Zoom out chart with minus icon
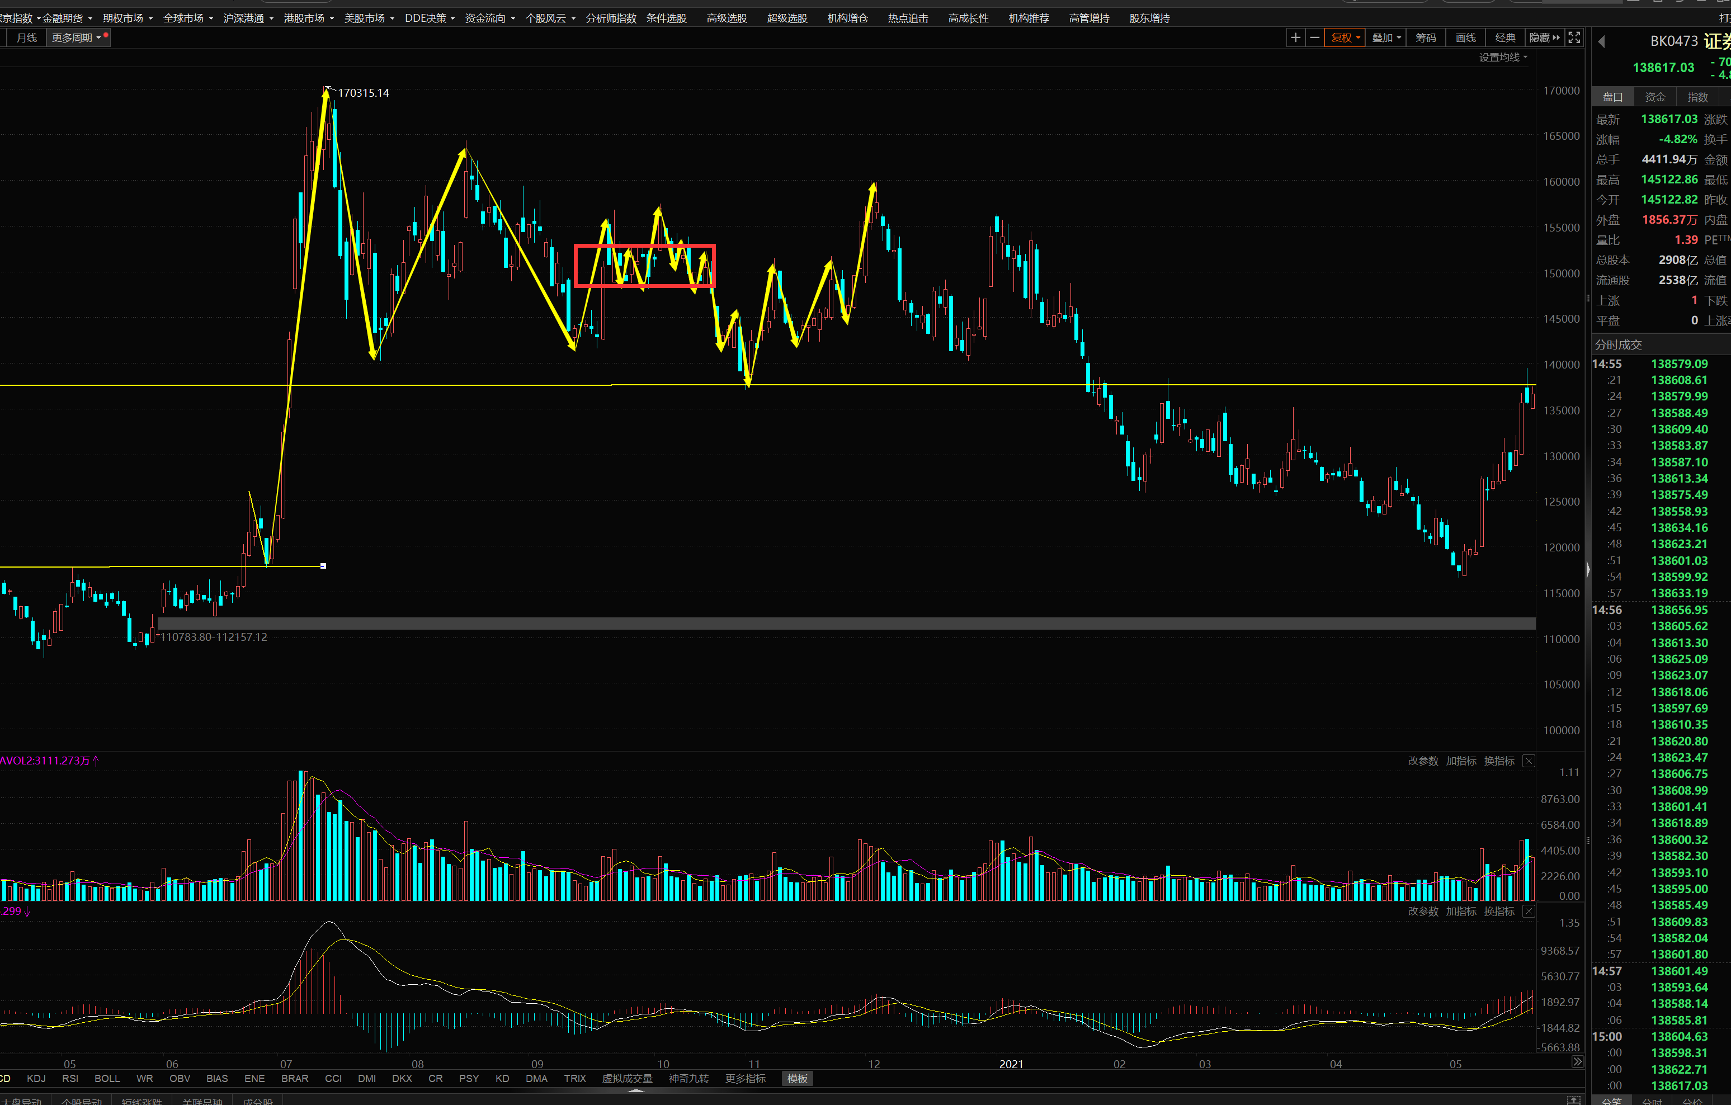 [x=1314, y=37]
